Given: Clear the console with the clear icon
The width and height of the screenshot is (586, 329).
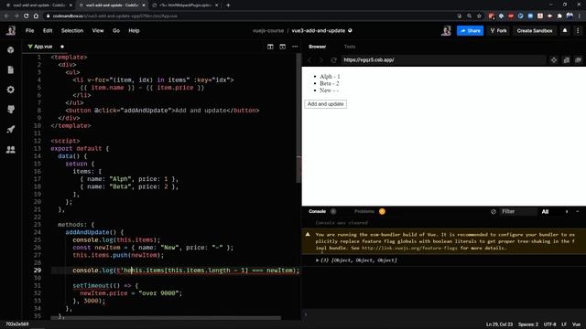Looking at the screenshot, I should click(494, 211).
